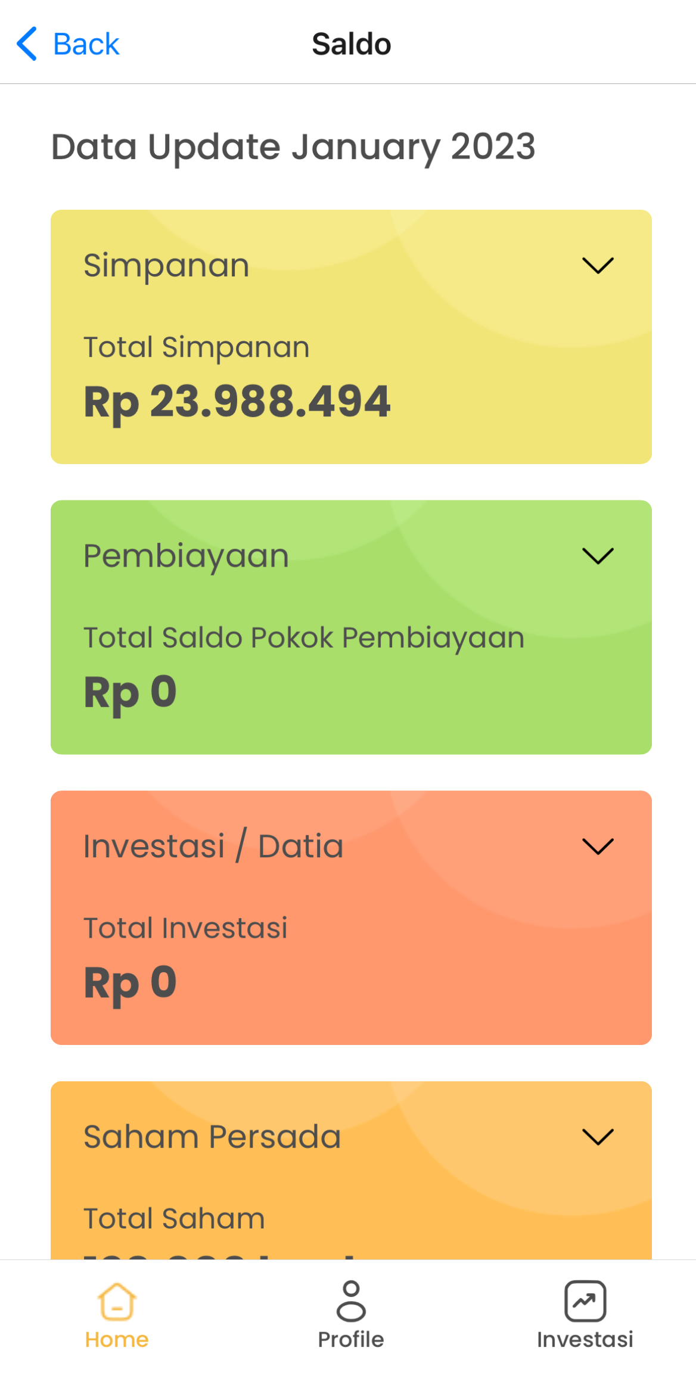Switch to the Investasi tab label
The image size is (696, 1378).
[585, 1339]
